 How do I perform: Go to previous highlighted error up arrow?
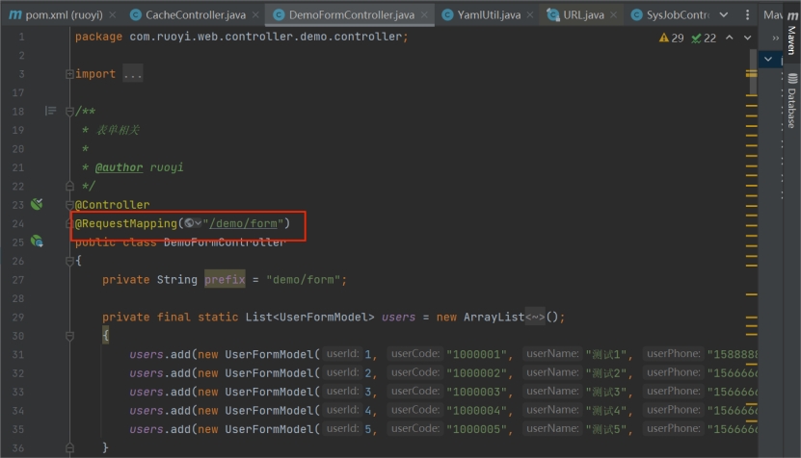(x=730, y=38)
